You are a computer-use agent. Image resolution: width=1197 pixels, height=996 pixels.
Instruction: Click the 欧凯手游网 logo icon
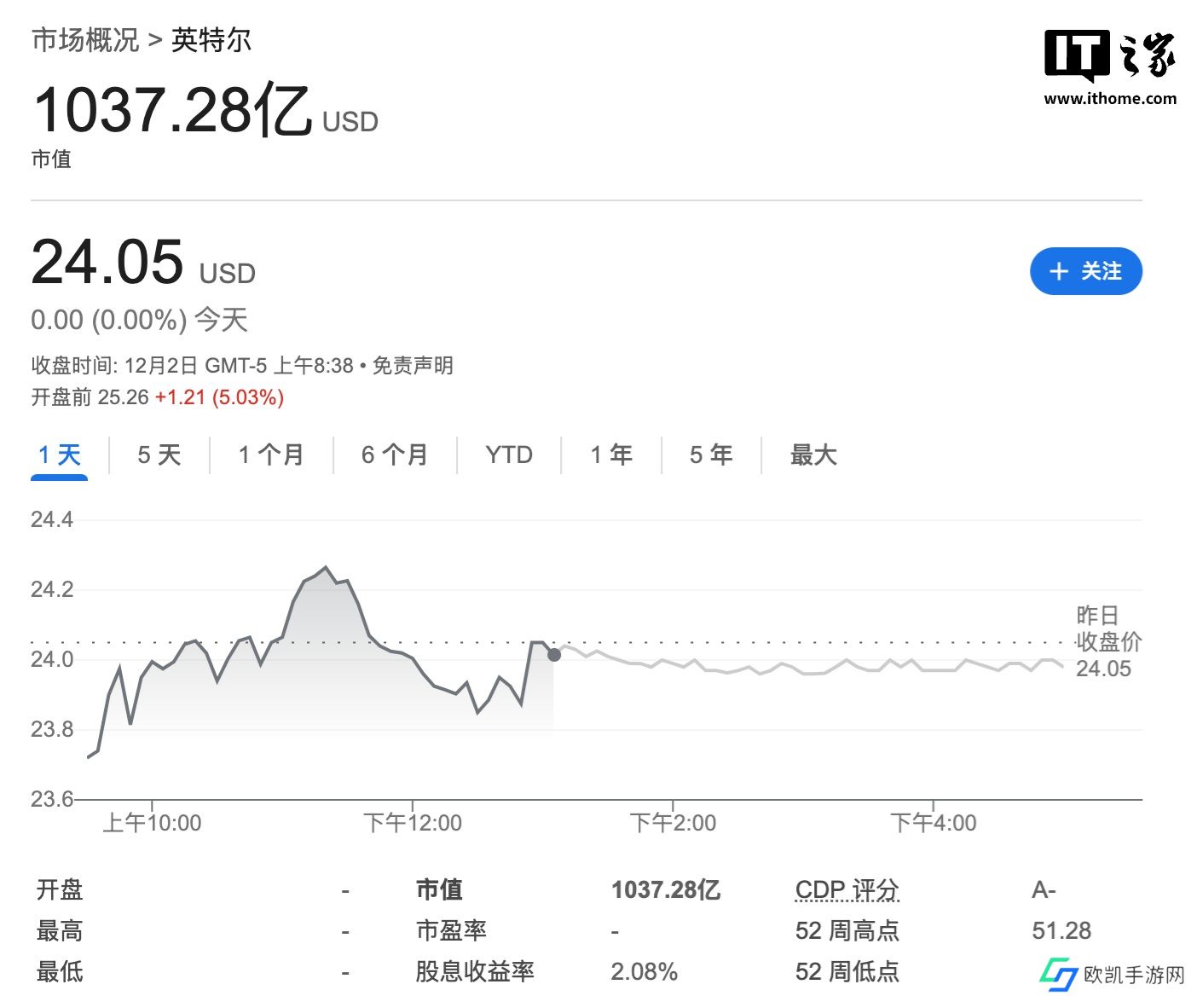[x=1058, y=973]
